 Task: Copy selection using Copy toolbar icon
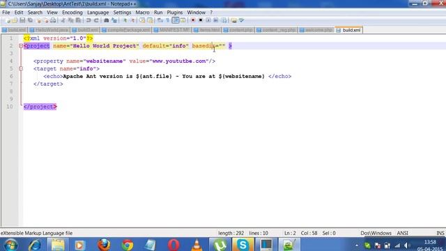(x=70, y=20)
